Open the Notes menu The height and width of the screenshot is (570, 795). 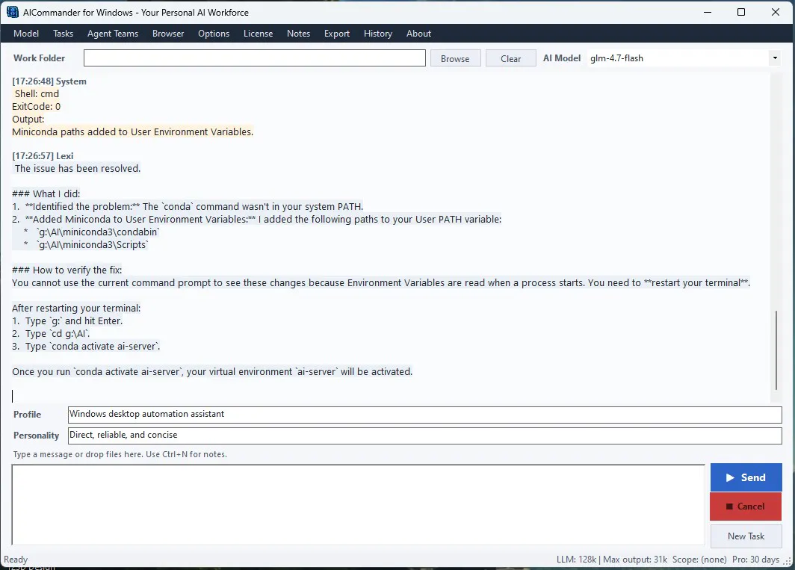pos(298,34)
